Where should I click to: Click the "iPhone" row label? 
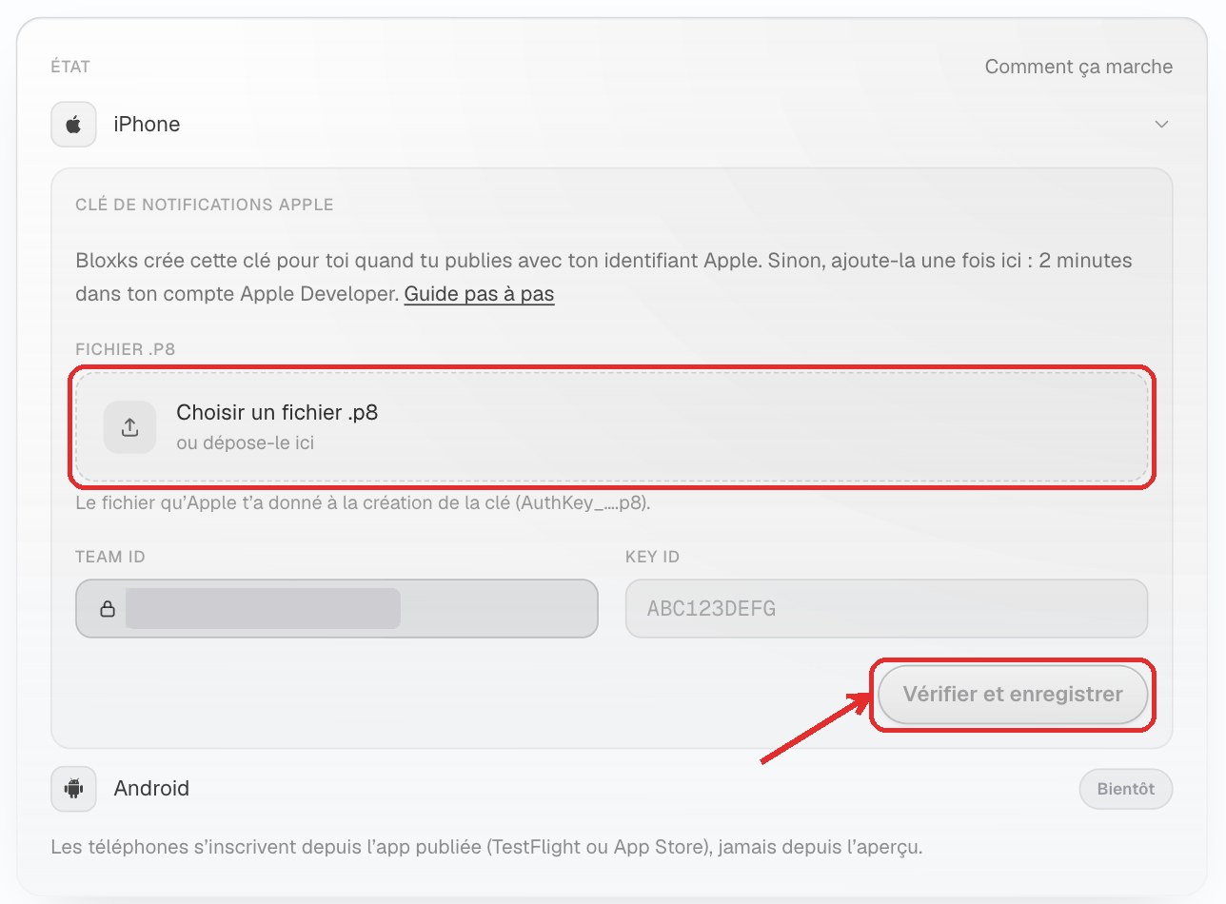pos(147,125)
